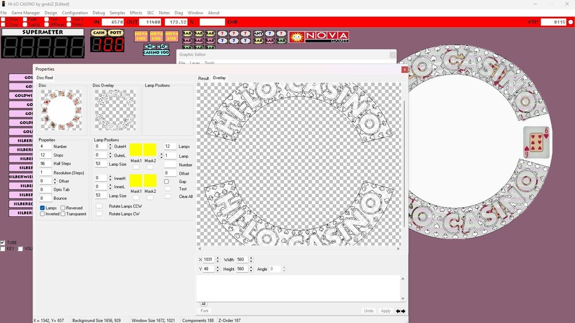Click the first NOVA 300 symbol
Image resolution: width=575 pixels, height=323 pixels.
click(141, 36)
